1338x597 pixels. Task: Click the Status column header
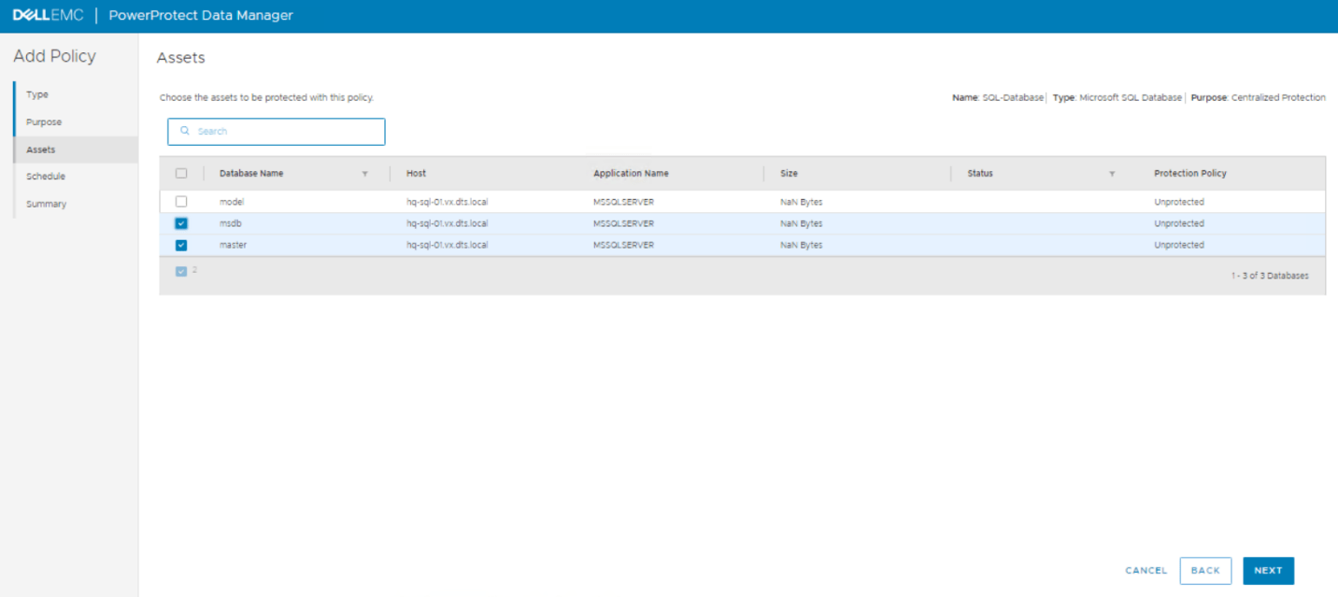[980, 174]
